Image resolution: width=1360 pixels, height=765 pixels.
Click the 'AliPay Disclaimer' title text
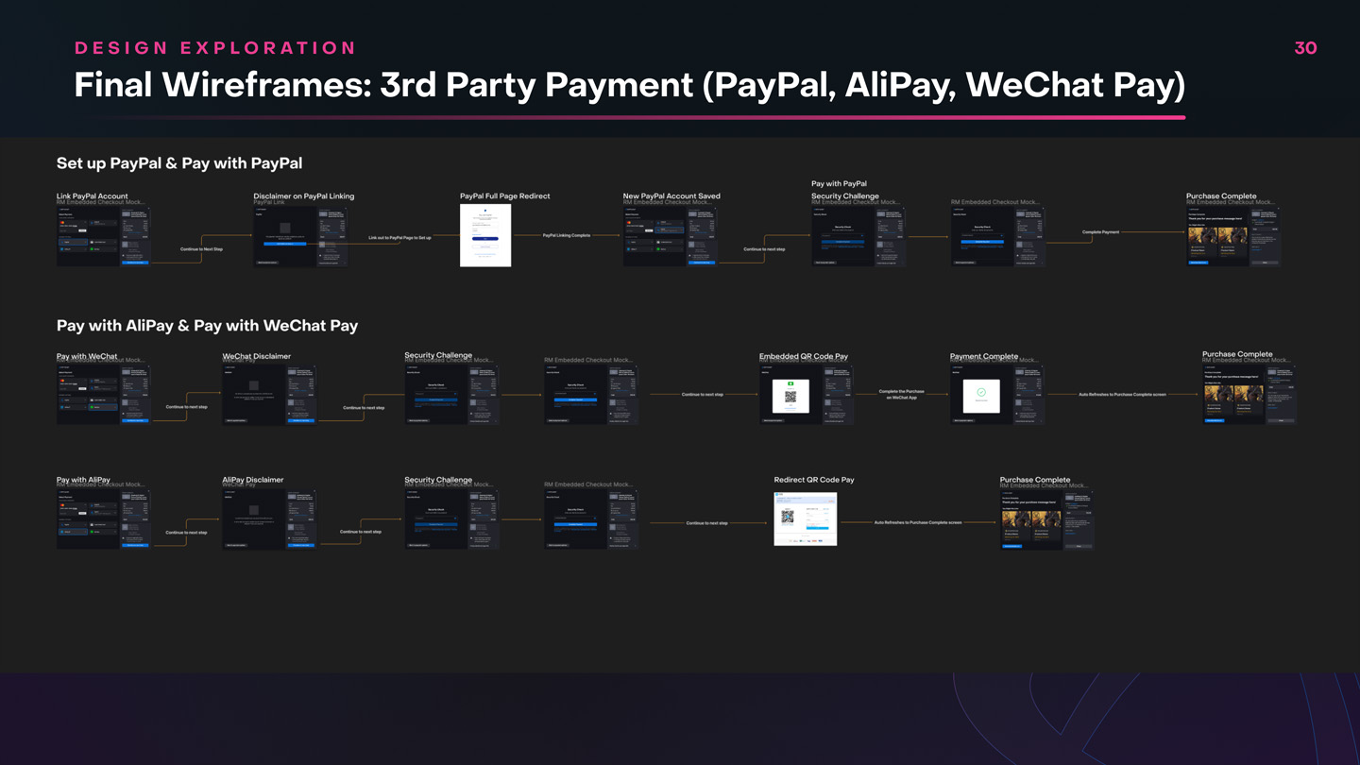[x=252, y=480]
